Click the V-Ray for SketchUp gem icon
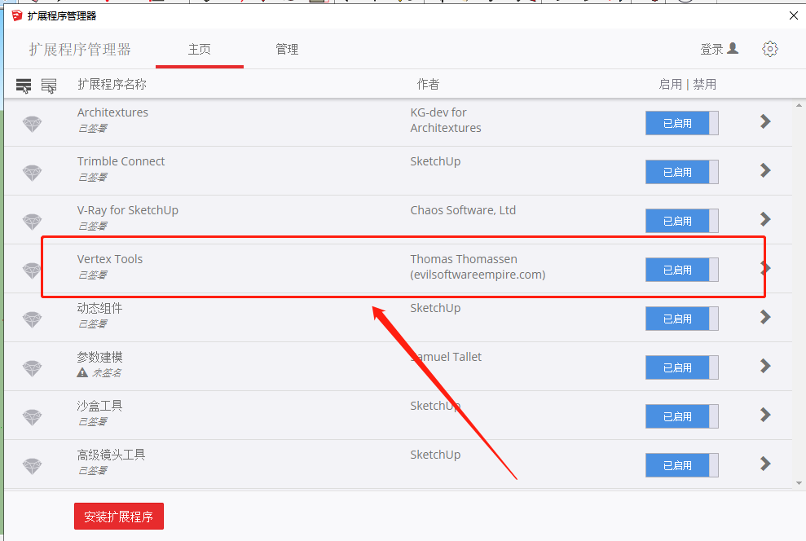 33,222
